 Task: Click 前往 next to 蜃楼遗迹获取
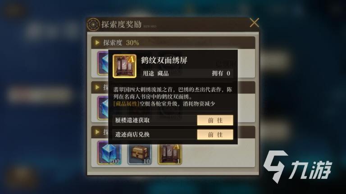pos(215,120)
